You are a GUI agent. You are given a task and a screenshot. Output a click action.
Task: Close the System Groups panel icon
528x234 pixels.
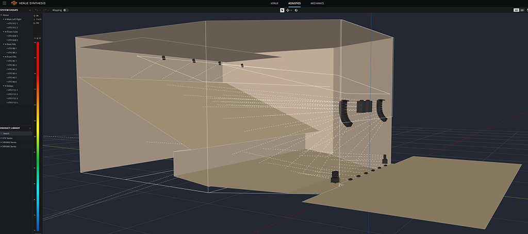pyautogui.click(x=30, y=10)
